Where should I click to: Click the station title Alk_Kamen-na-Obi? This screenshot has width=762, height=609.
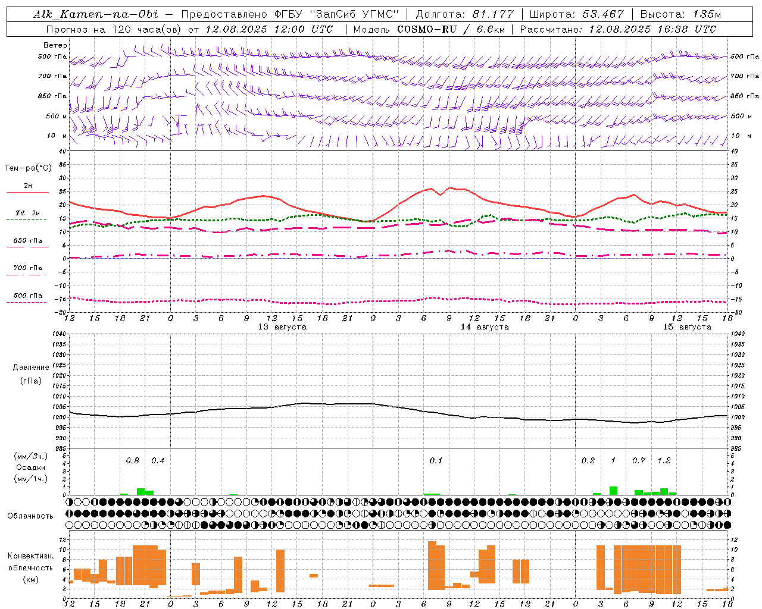tap(96, 14)
